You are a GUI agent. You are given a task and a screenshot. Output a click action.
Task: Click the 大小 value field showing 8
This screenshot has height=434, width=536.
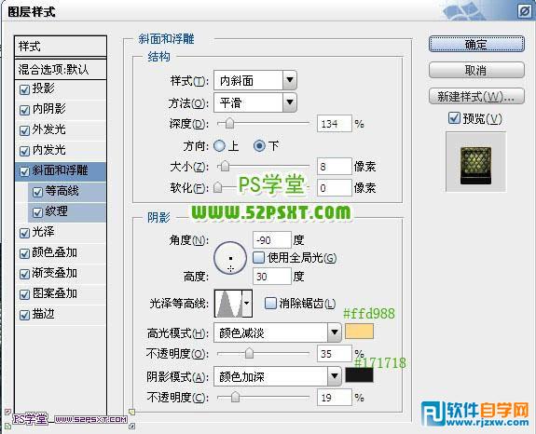(x=335, y=167)
